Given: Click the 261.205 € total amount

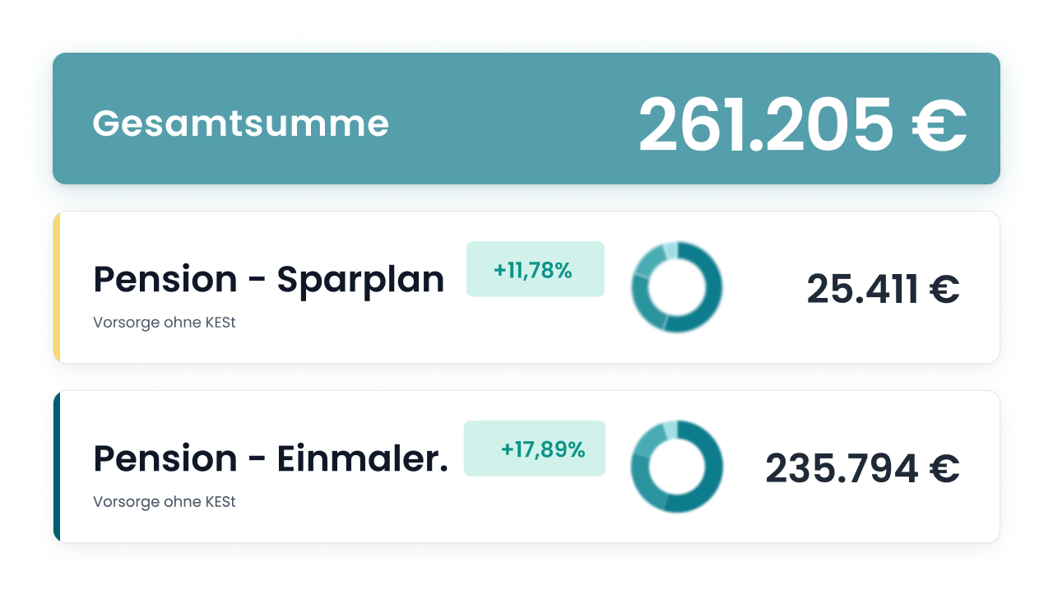Looking at the screenshot, I should pyautogui.click(x=802, y=125).
